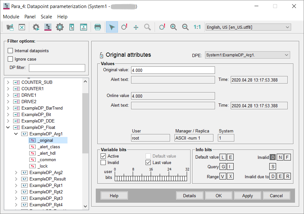Click the DP filter text field
The height and width of the screenshot is (214, 304).
click(x=57, y=68)
